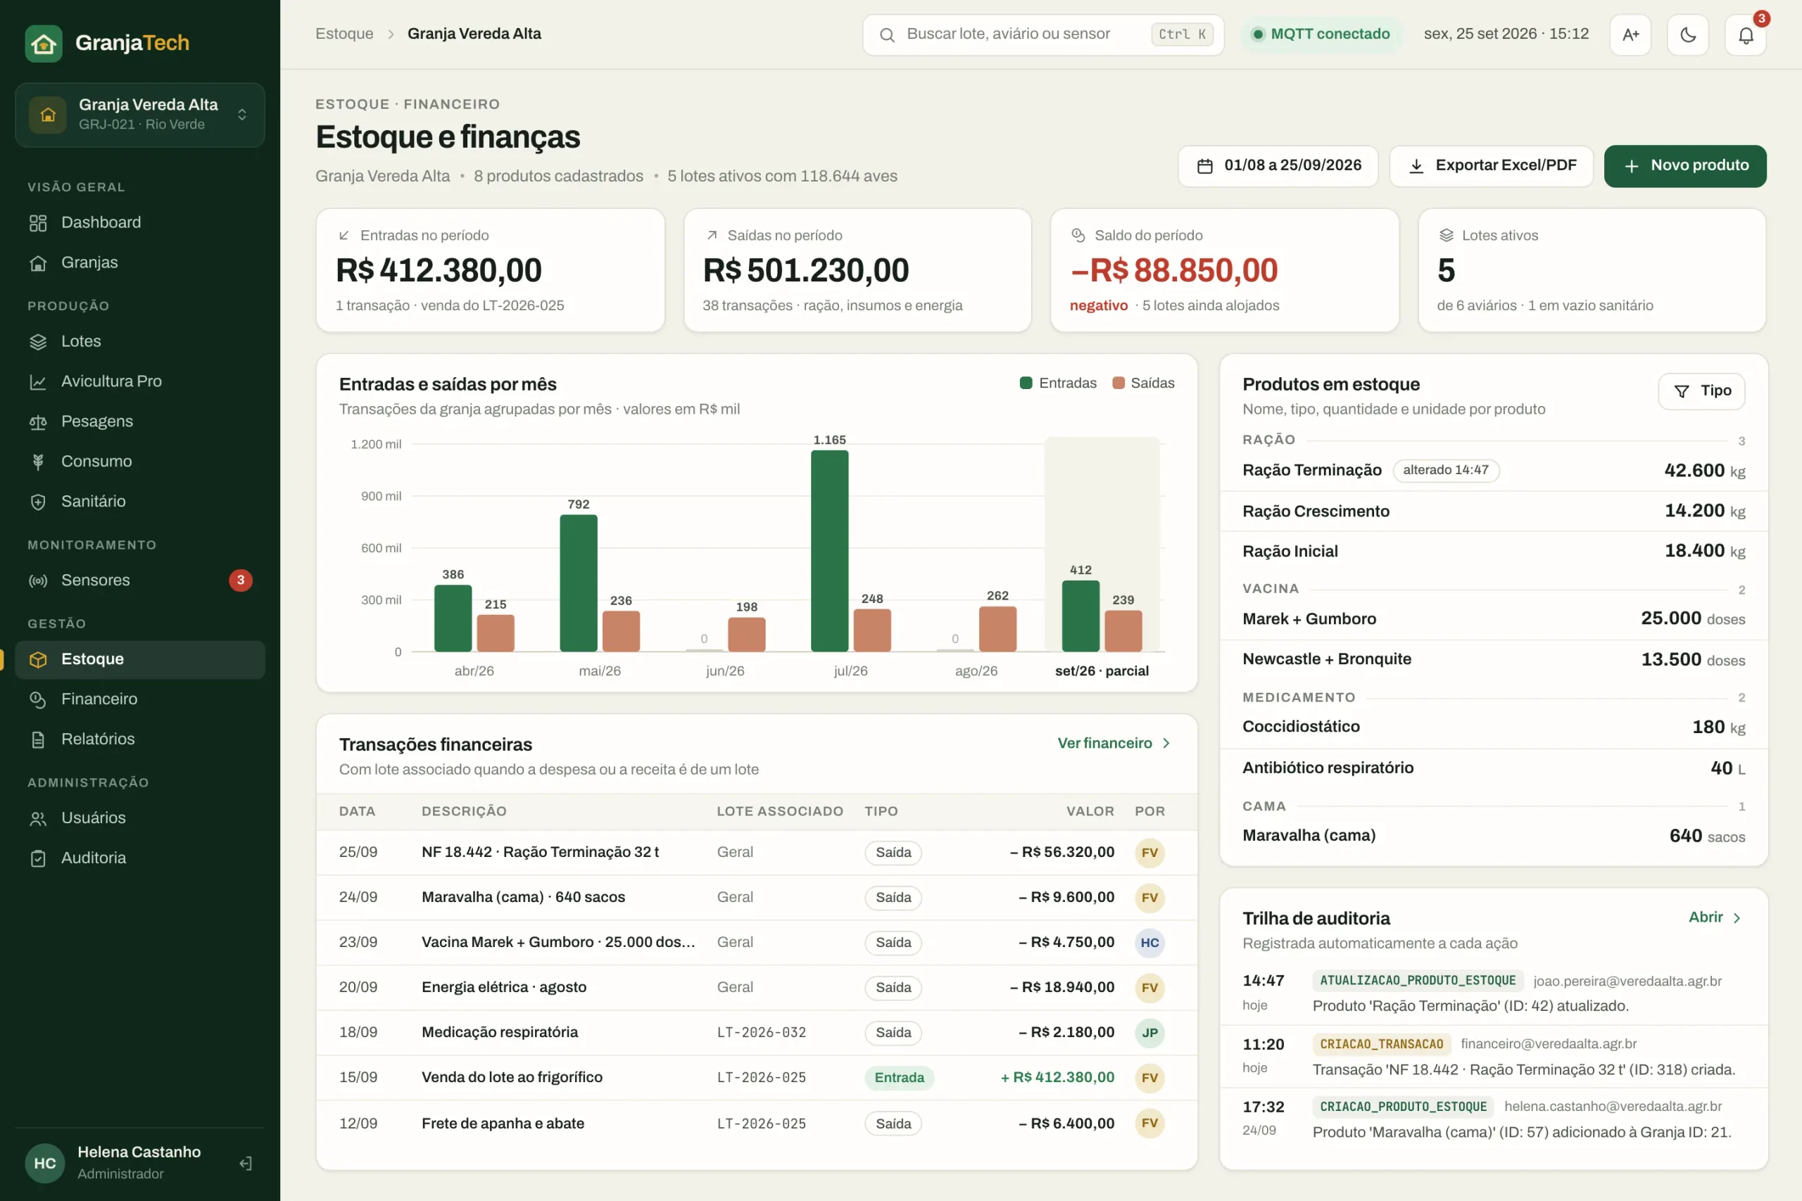Click the Estoque breadcrumb
The width and height of the screenshot is (1802, 1201).
click(344, 34)
